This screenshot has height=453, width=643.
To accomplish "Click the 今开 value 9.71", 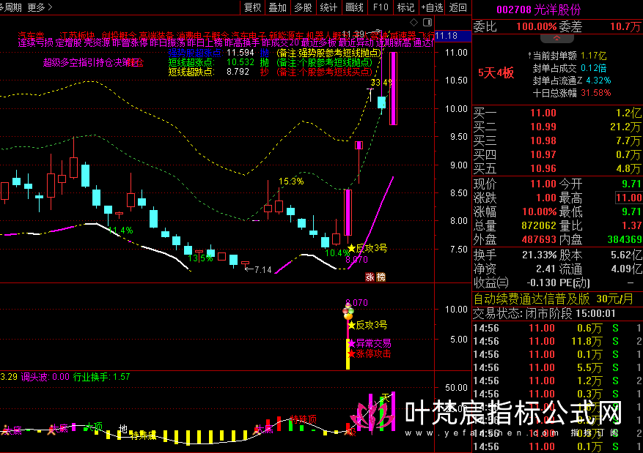I will coord(631,184).
